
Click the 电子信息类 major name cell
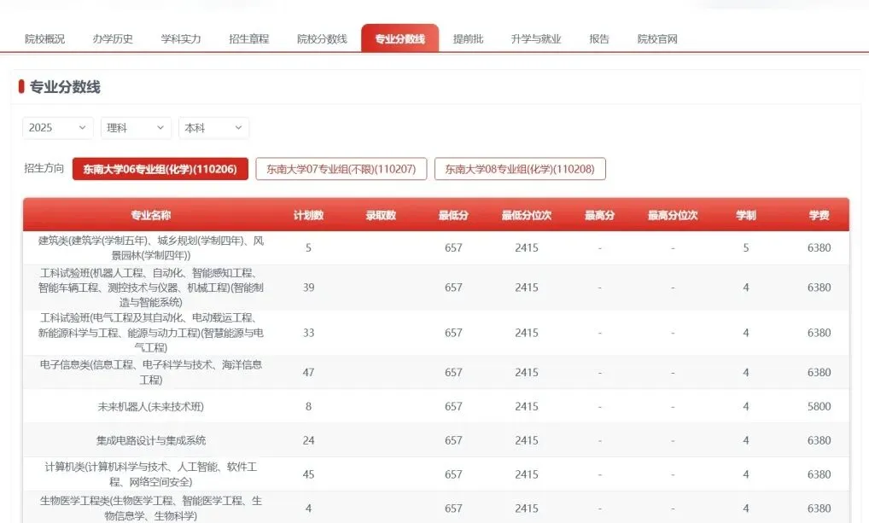[x=151, y=372]
